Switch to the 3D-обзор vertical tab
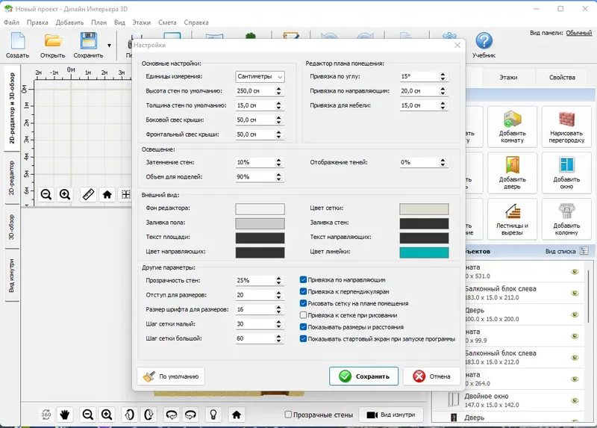Image resolution: width=597 pixels, height=428 pixels. (x=12, y=227)
